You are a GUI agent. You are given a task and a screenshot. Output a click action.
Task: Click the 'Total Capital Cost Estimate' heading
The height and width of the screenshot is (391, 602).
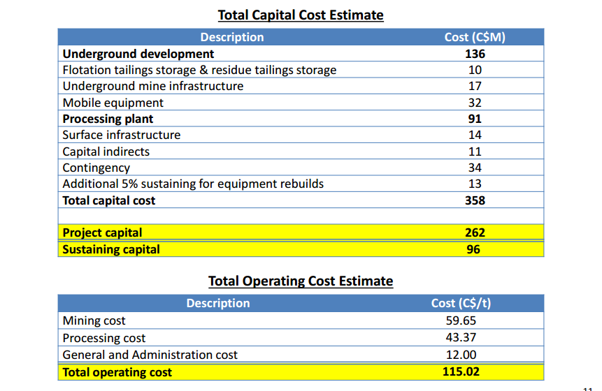click(x=301, y=15)
